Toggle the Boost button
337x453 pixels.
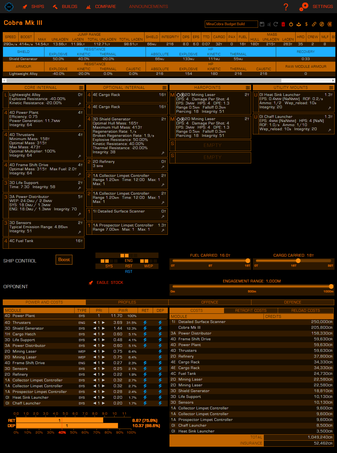(64, 260)
